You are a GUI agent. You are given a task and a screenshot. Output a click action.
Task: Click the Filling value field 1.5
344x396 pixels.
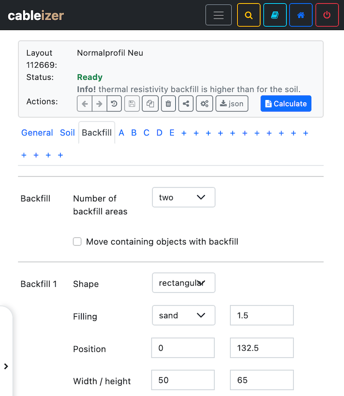pos(262,315)
